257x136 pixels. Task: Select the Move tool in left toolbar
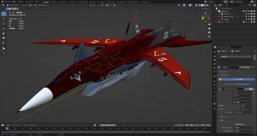tap(4, 23)
